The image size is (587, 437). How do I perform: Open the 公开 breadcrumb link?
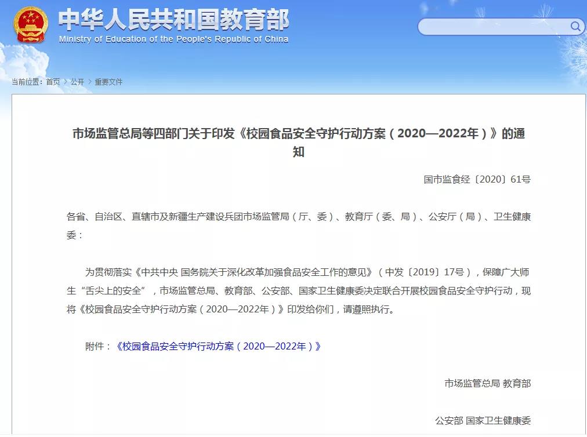pos(77,82)
